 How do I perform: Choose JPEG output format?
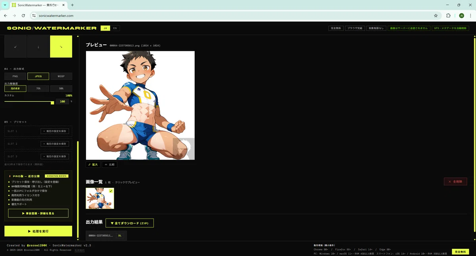pyautogui.click(x=38, y=76)
